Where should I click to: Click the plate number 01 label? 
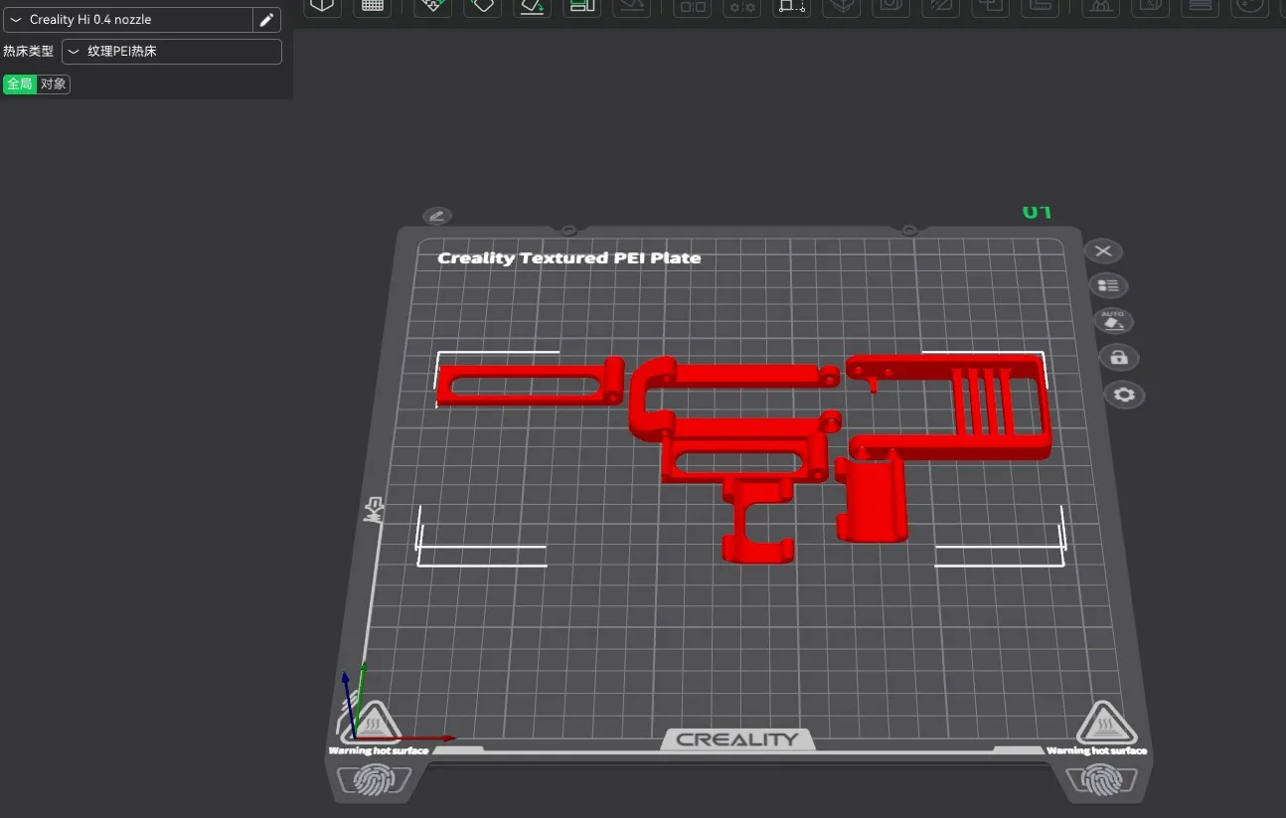1037,212
